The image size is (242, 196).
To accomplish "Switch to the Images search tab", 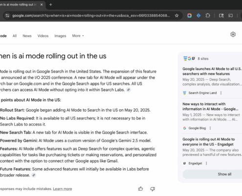I will coord(60,36).
